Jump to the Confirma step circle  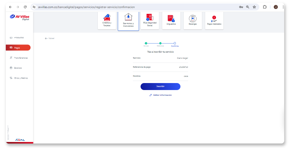[175, 43]
